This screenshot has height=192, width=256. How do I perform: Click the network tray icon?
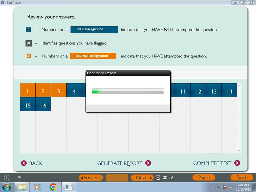tap(218, 187)
